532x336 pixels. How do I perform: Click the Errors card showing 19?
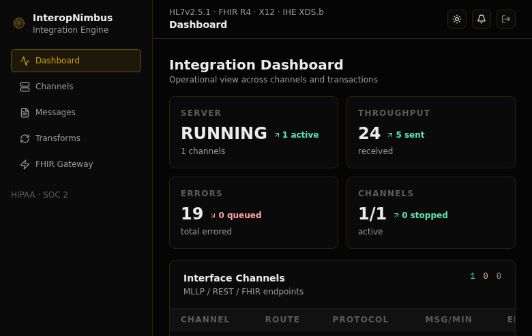[254, 213]
